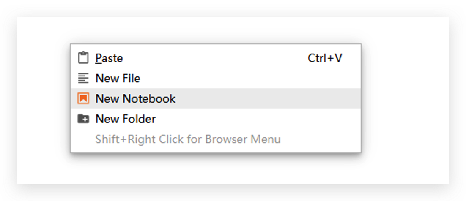Click the 'New Notebook' text label

tap(135, 98)
